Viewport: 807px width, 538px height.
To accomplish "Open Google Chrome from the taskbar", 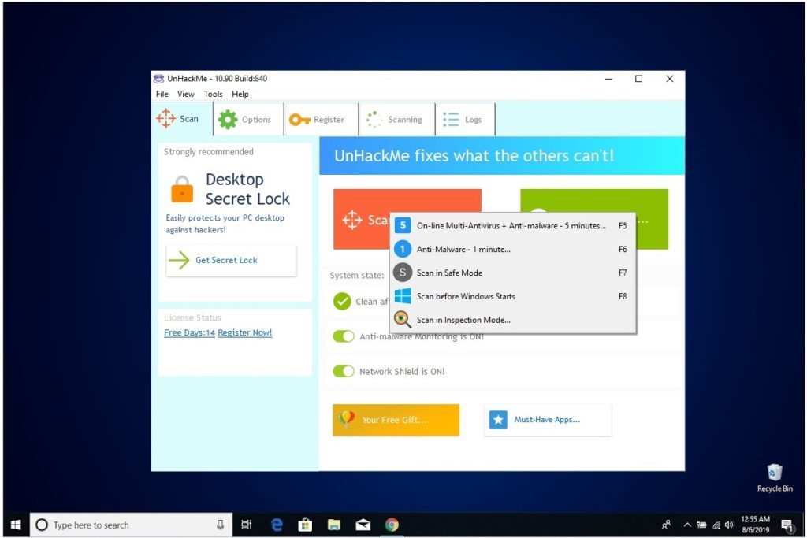I will tap(392, 525).
